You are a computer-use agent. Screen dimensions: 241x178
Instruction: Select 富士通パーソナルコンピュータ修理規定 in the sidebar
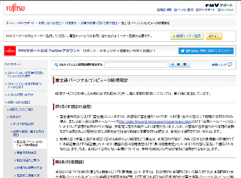pyautogui.click(x=30, y=144)
